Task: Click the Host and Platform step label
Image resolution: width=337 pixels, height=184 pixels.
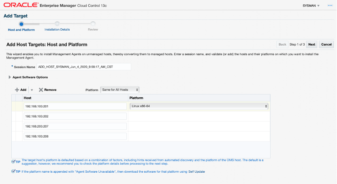Action: click(21, 30)
